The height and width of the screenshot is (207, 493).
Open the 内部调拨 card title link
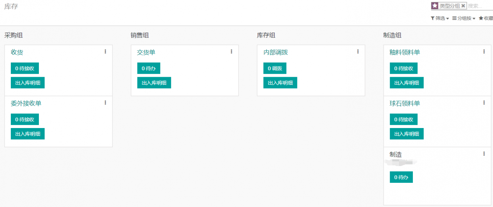275,52
